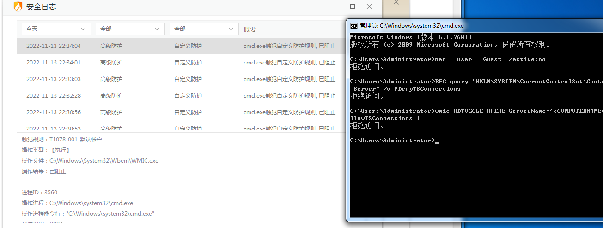Select the log entry at 22:32:28

tap(181, 96)
